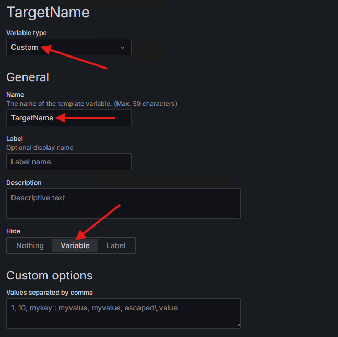338x337 pixels.
Task: Choose the 'Label' option under Hide
Action: click(x=116, y=245)
